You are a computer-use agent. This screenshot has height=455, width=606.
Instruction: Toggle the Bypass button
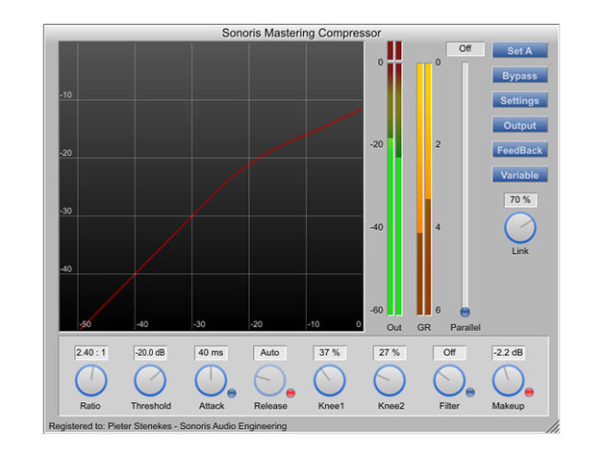tap(519, 75)
